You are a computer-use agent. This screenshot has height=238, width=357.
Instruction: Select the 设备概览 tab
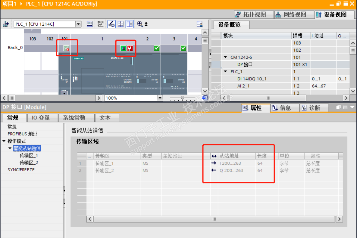click(232, 25)
